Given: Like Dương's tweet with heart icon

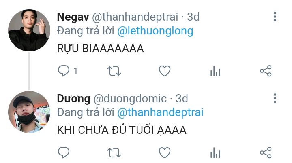Looking at the screenshot, I should pos(165,152).
